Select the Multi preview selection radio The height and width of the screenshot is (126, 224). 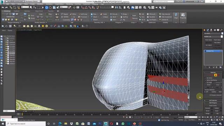point(218,92)
